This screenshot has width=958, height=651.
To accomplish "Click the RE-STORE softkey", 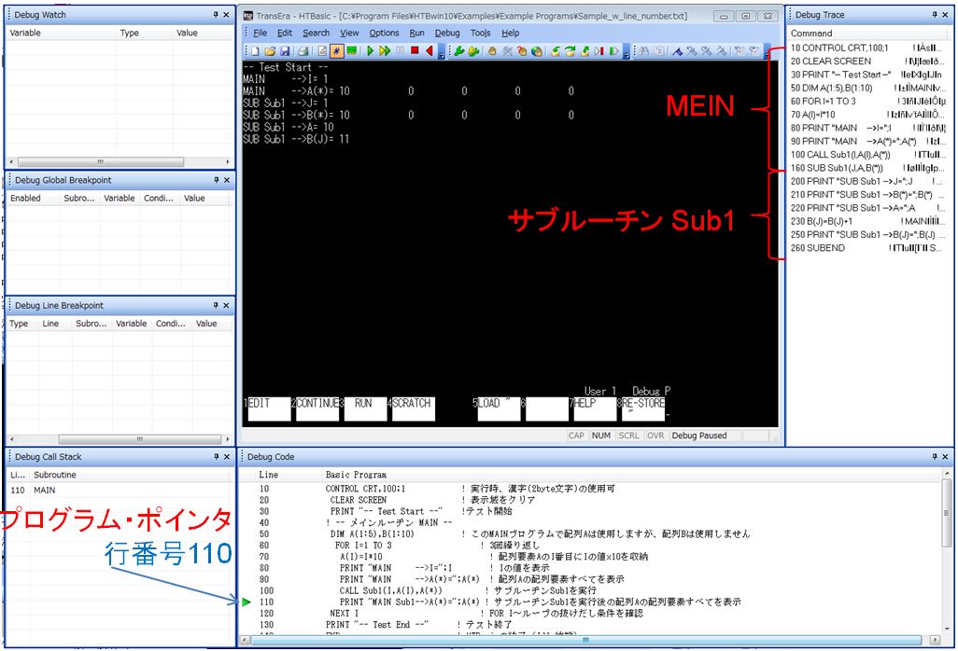I will (642, 409).
